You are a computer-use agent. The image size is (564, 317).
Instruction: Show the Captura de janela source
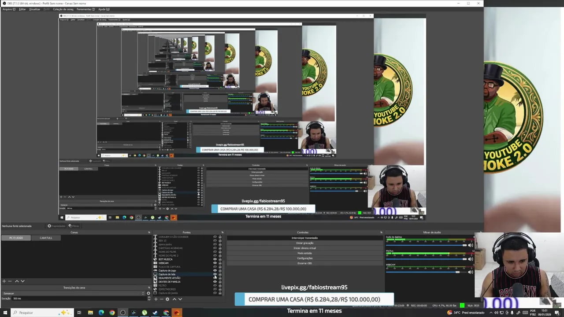(x=215, y=293)
